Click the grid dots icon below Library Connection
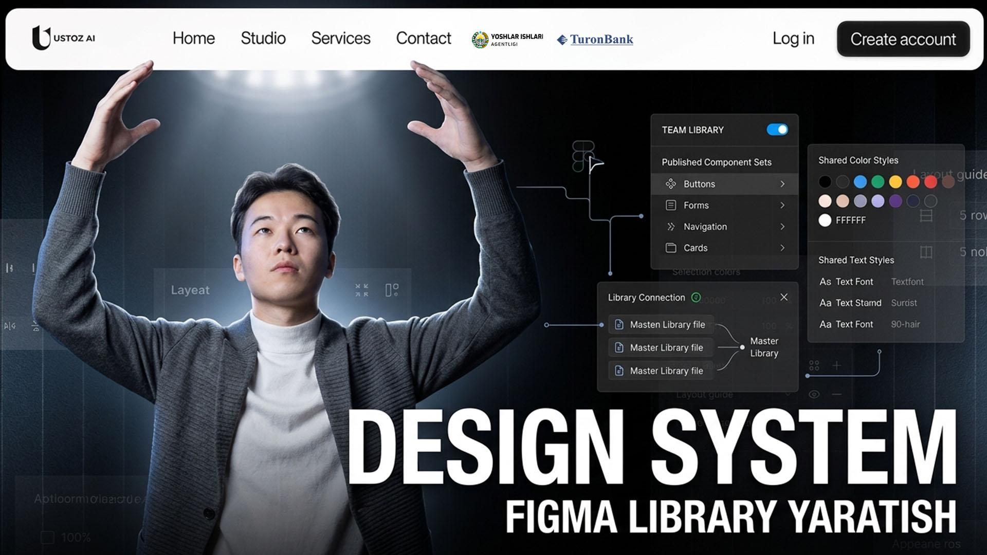The height and width of the screenshot is (555, 987). 814,365
